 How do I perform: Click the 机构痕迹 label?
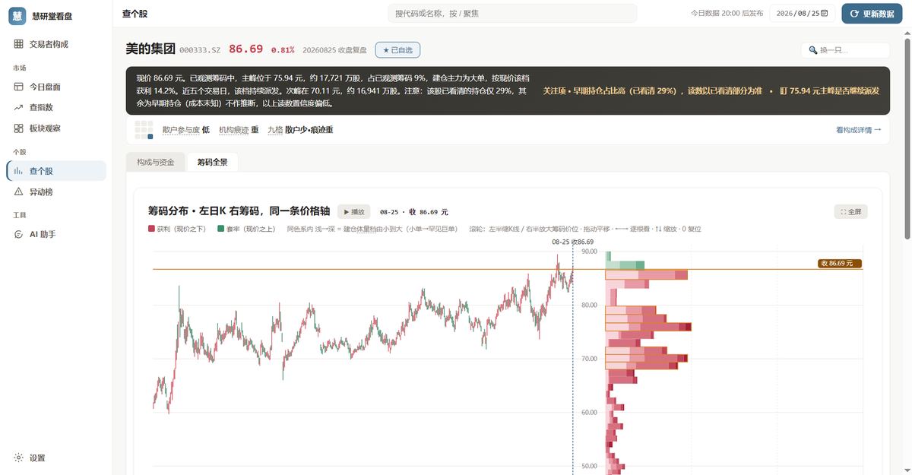click(233, 130)
